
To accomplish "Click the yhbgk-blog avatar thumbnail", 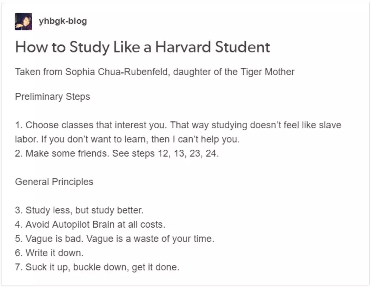I will pyautogui.click(x=24, y=21).
